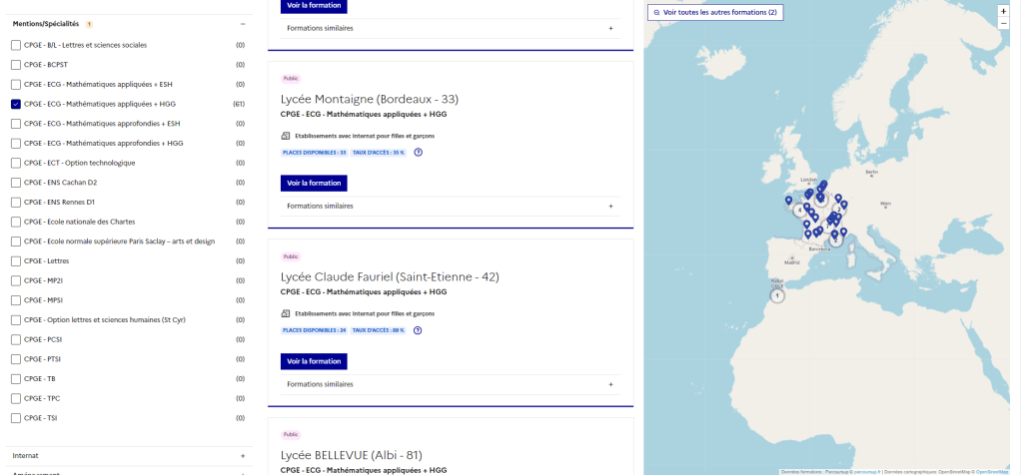This screenshot has height=475, width=1021.
Task: Click Voir toutes les autres formations (2)
Action: click(x=714, y=12)
